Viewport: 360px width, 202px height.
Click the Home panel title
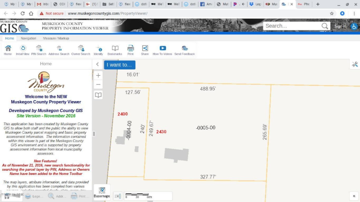coord(46,64)
